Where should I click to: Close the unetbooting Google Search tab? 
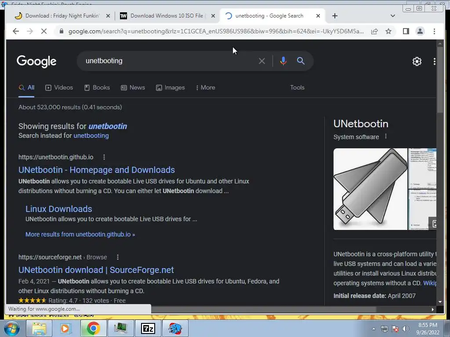pos(318,16)
